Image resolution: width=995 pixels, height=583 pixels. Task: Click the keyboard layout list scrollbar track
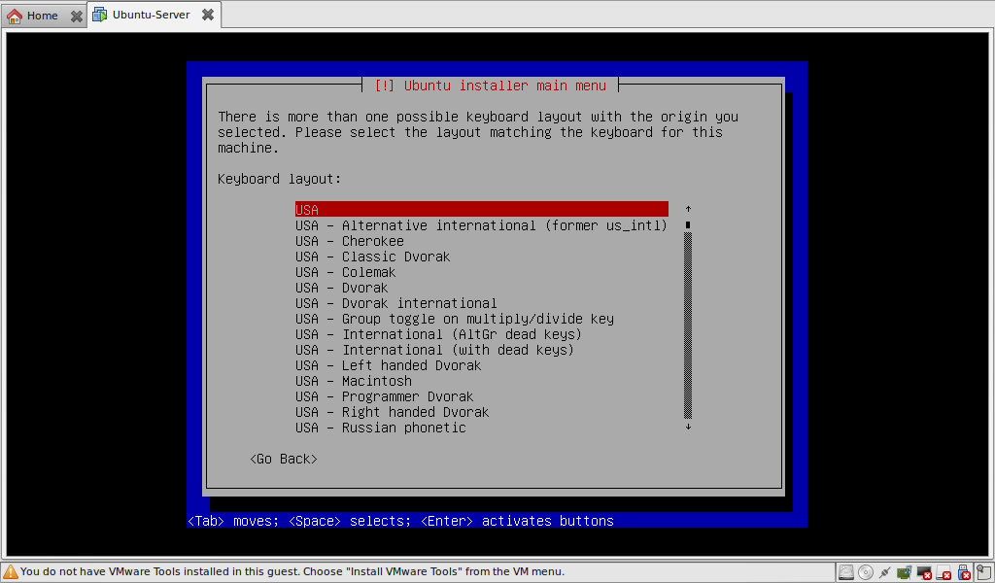point(688,326)
